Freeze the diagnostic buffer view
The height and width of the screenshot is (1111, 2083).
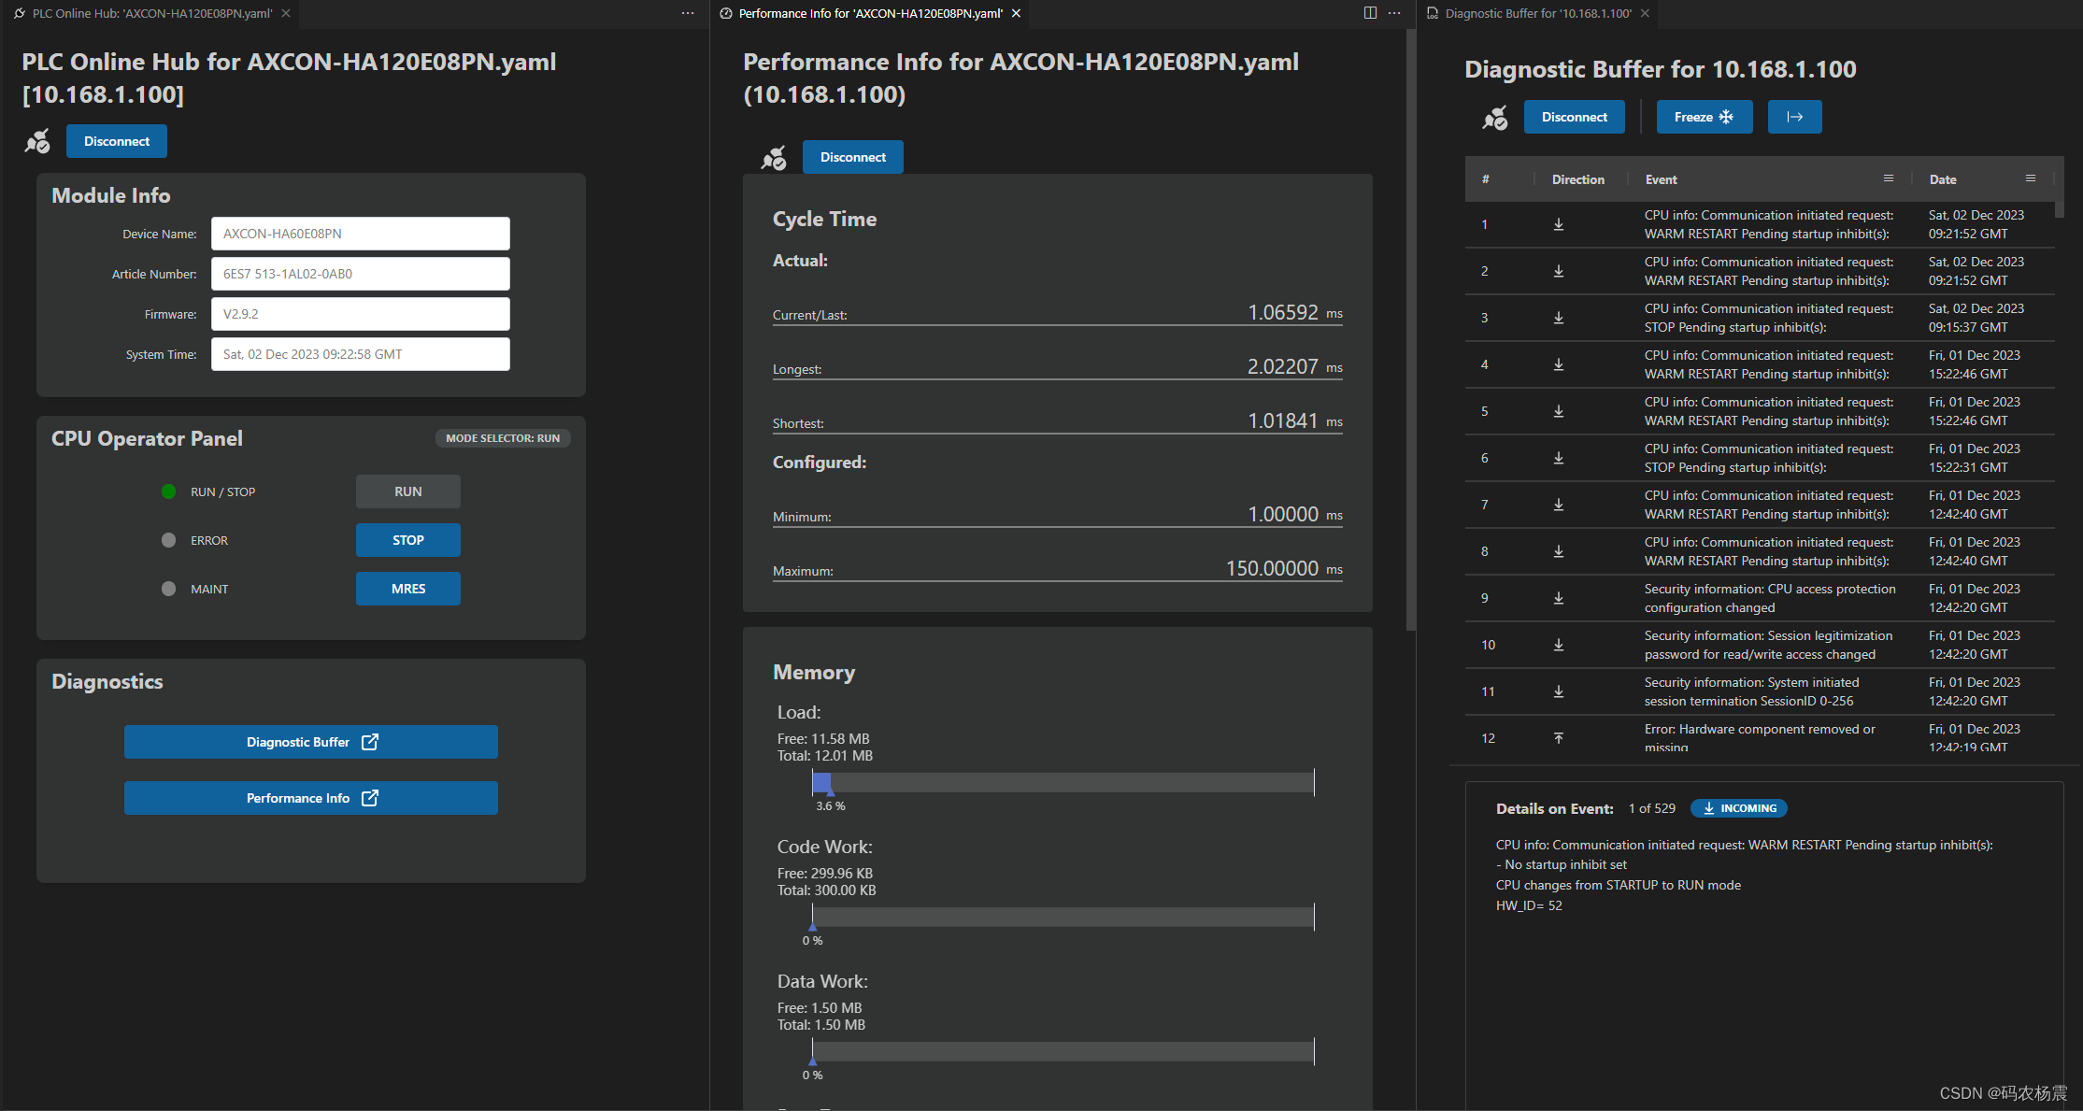click(1704, 117)
